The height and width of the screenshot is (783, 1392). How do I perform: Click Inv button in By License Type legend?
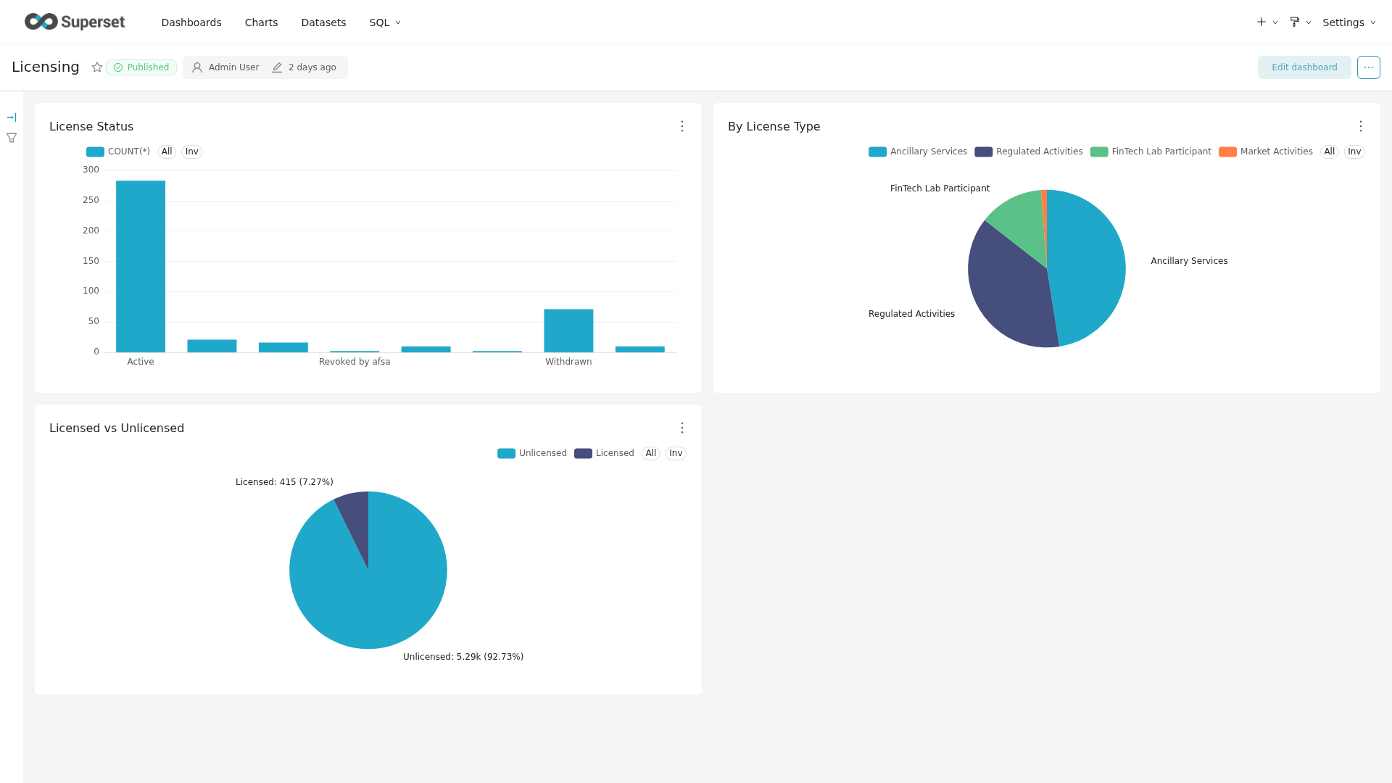click(1354, 152)
